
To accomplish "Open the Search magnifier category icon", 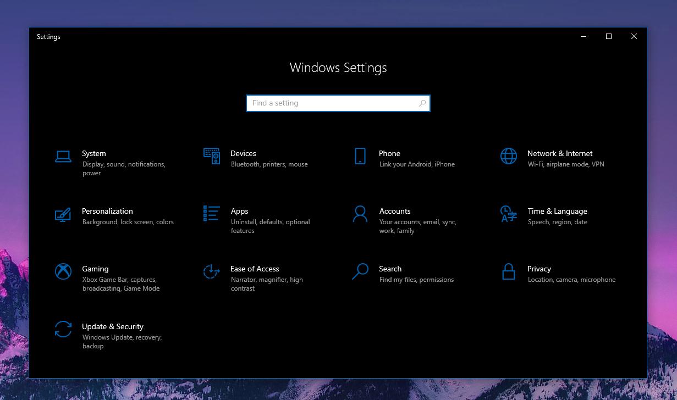I will (360, 271).
